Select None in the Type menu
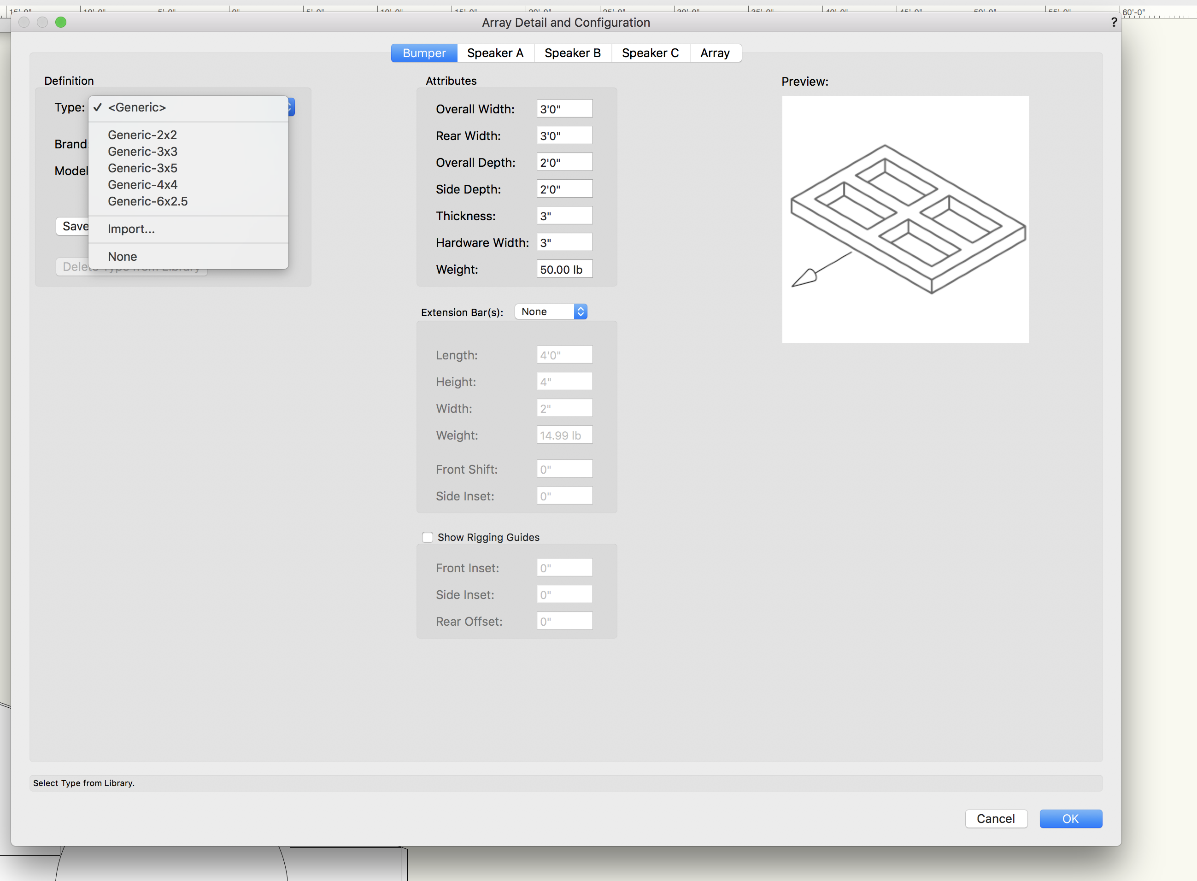Image resolution: width=1197 pixels, height=881 pixels. pos(123,257)
